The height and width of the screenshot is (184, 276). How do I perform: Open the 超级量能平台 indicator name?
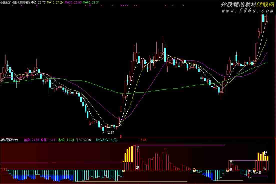click(9, 140)
